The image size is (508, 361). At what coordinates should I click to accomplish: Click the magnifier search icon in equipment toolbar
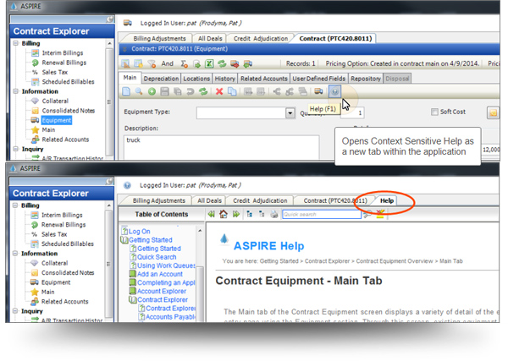(139, 91)
